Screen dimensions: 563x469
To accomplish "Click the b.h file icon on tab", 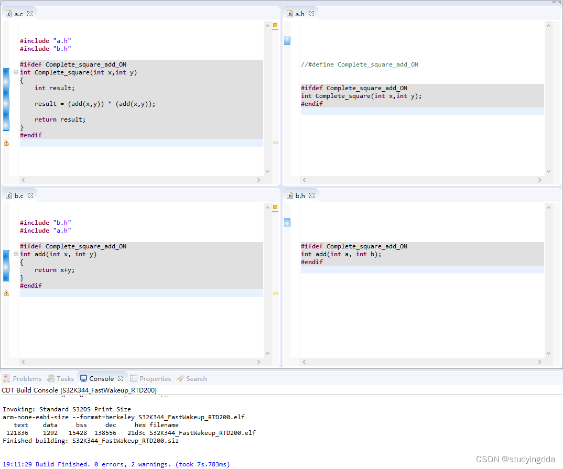I will click(x=289, y=195).
